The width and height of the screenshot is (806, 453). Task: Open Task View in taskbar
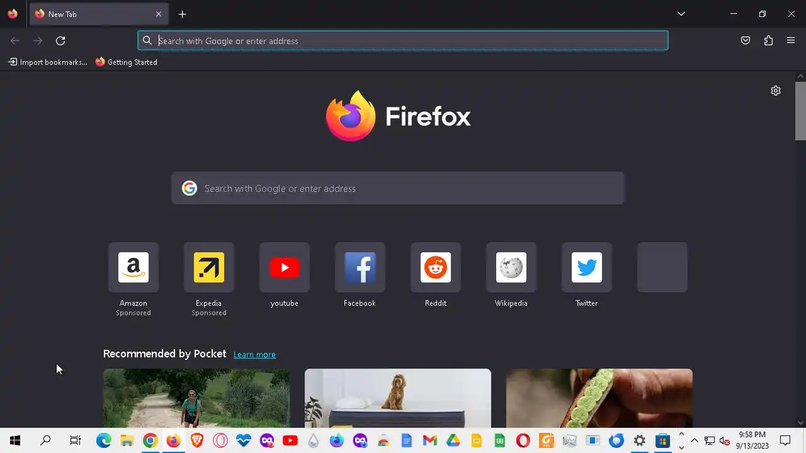click(76, 440)
